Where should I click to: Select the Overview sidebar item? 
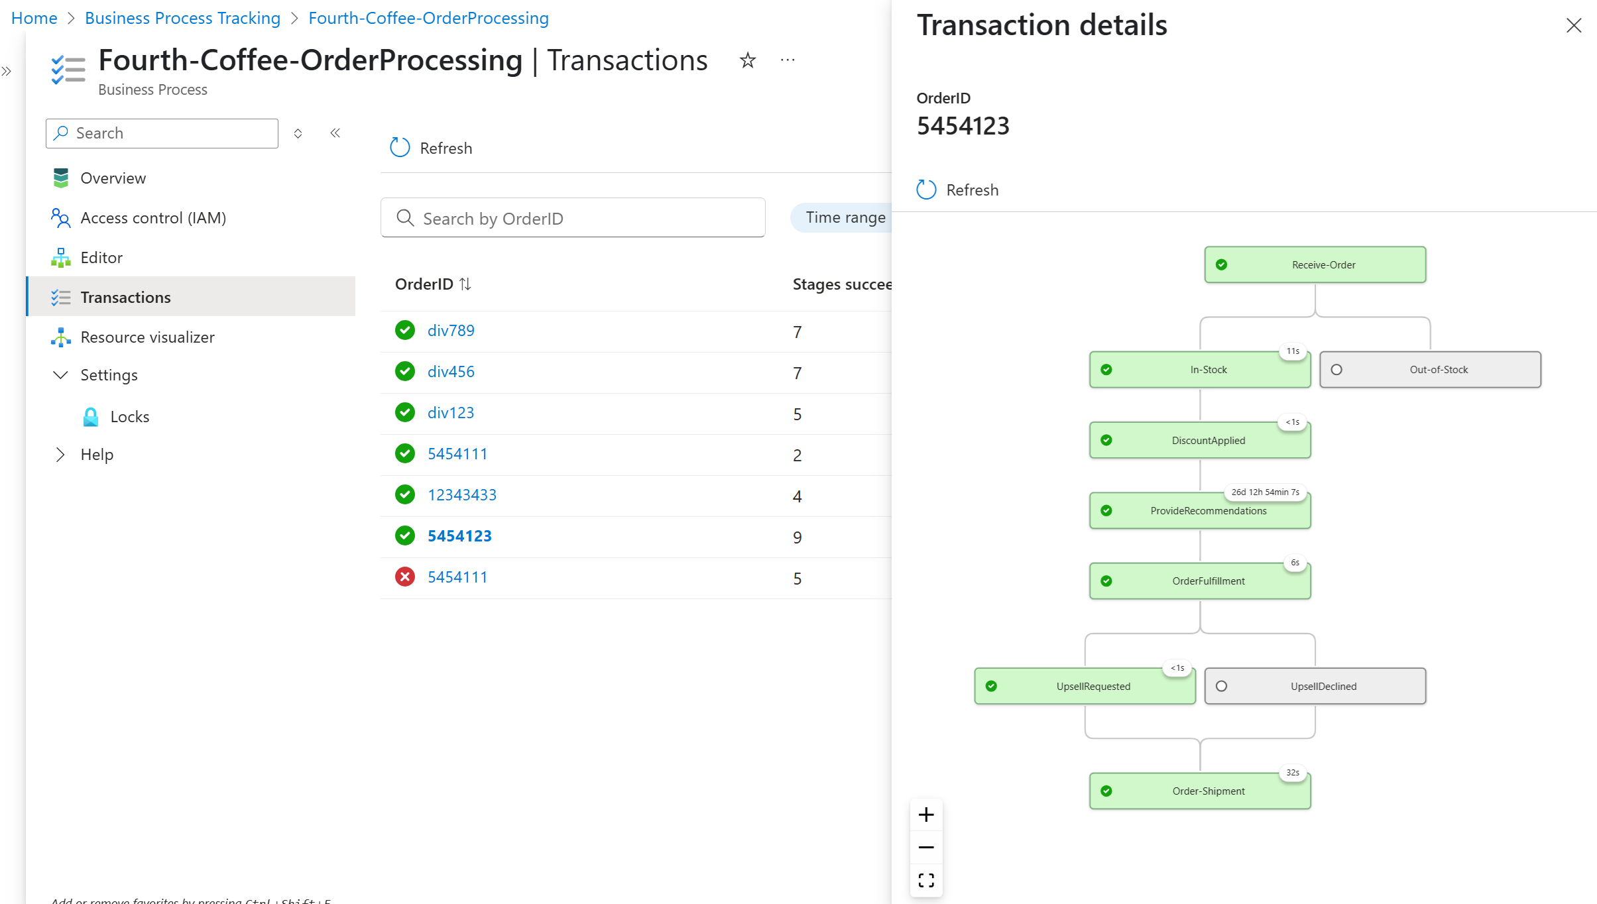tap(113, 178)
